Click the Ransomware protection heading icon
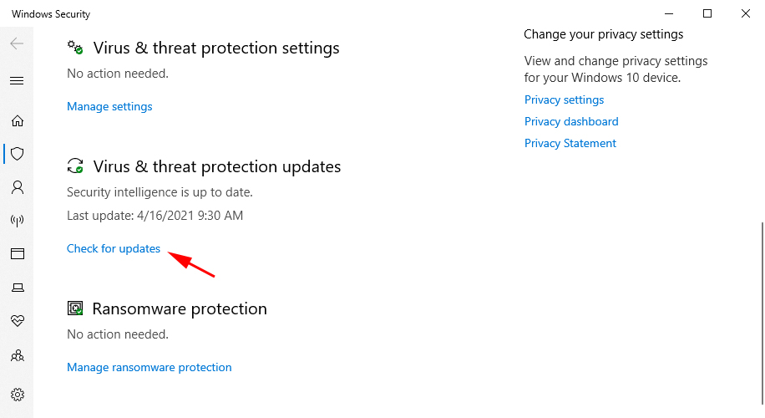This screenshot has width=765, height=418. tap(75, 308)
